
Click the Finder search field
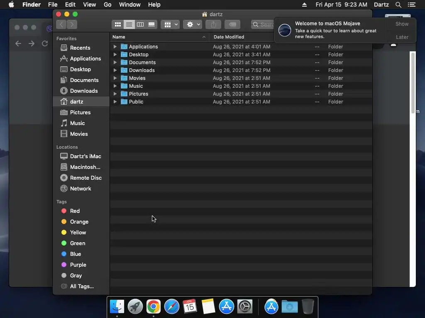(x=263, y=24)
